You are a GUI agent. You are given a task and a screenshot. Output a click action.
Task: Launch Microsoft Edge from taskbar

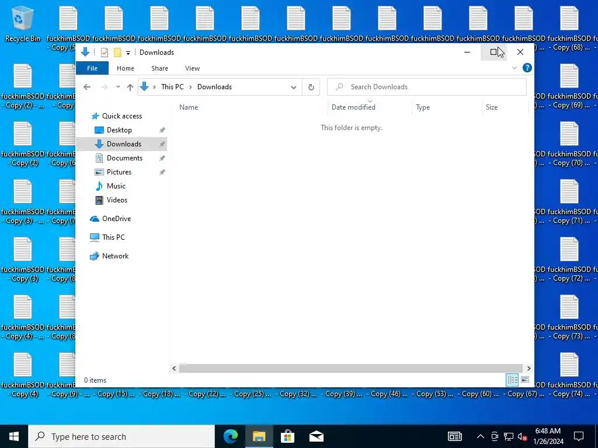tap(231, 436)
